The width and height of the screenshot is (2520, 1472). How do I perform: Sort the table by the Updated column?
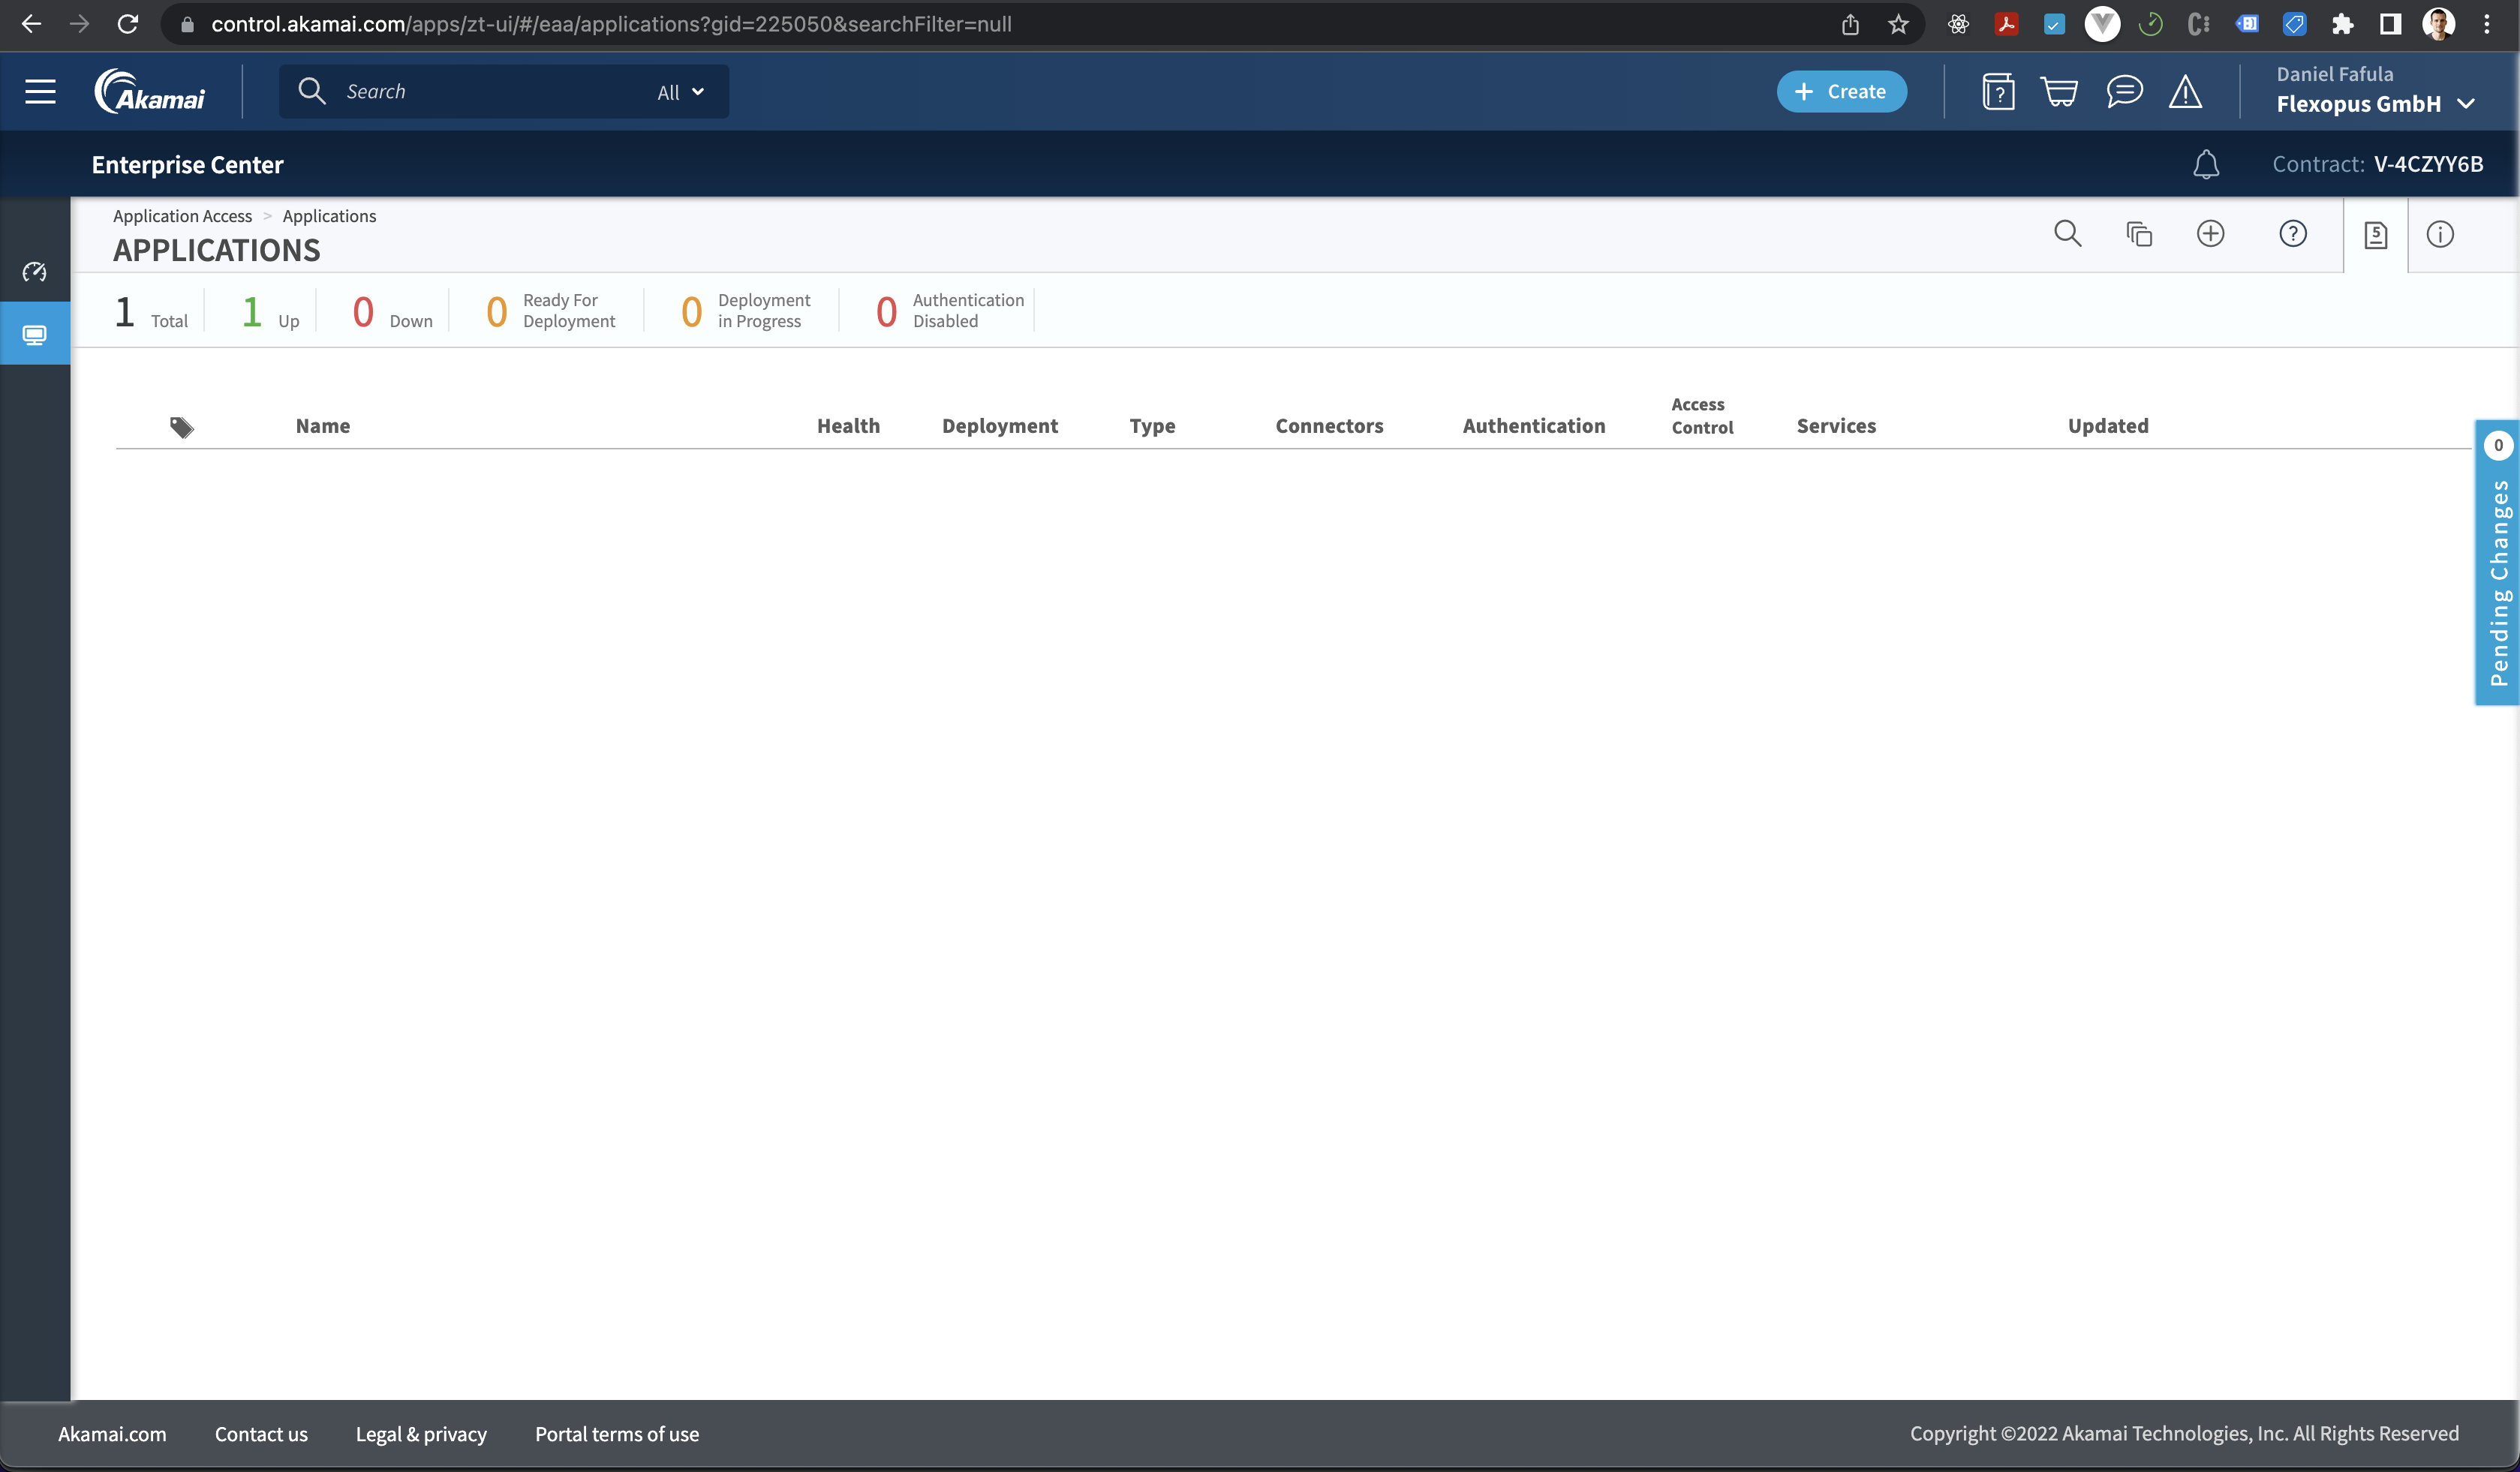click(2107, 425)
